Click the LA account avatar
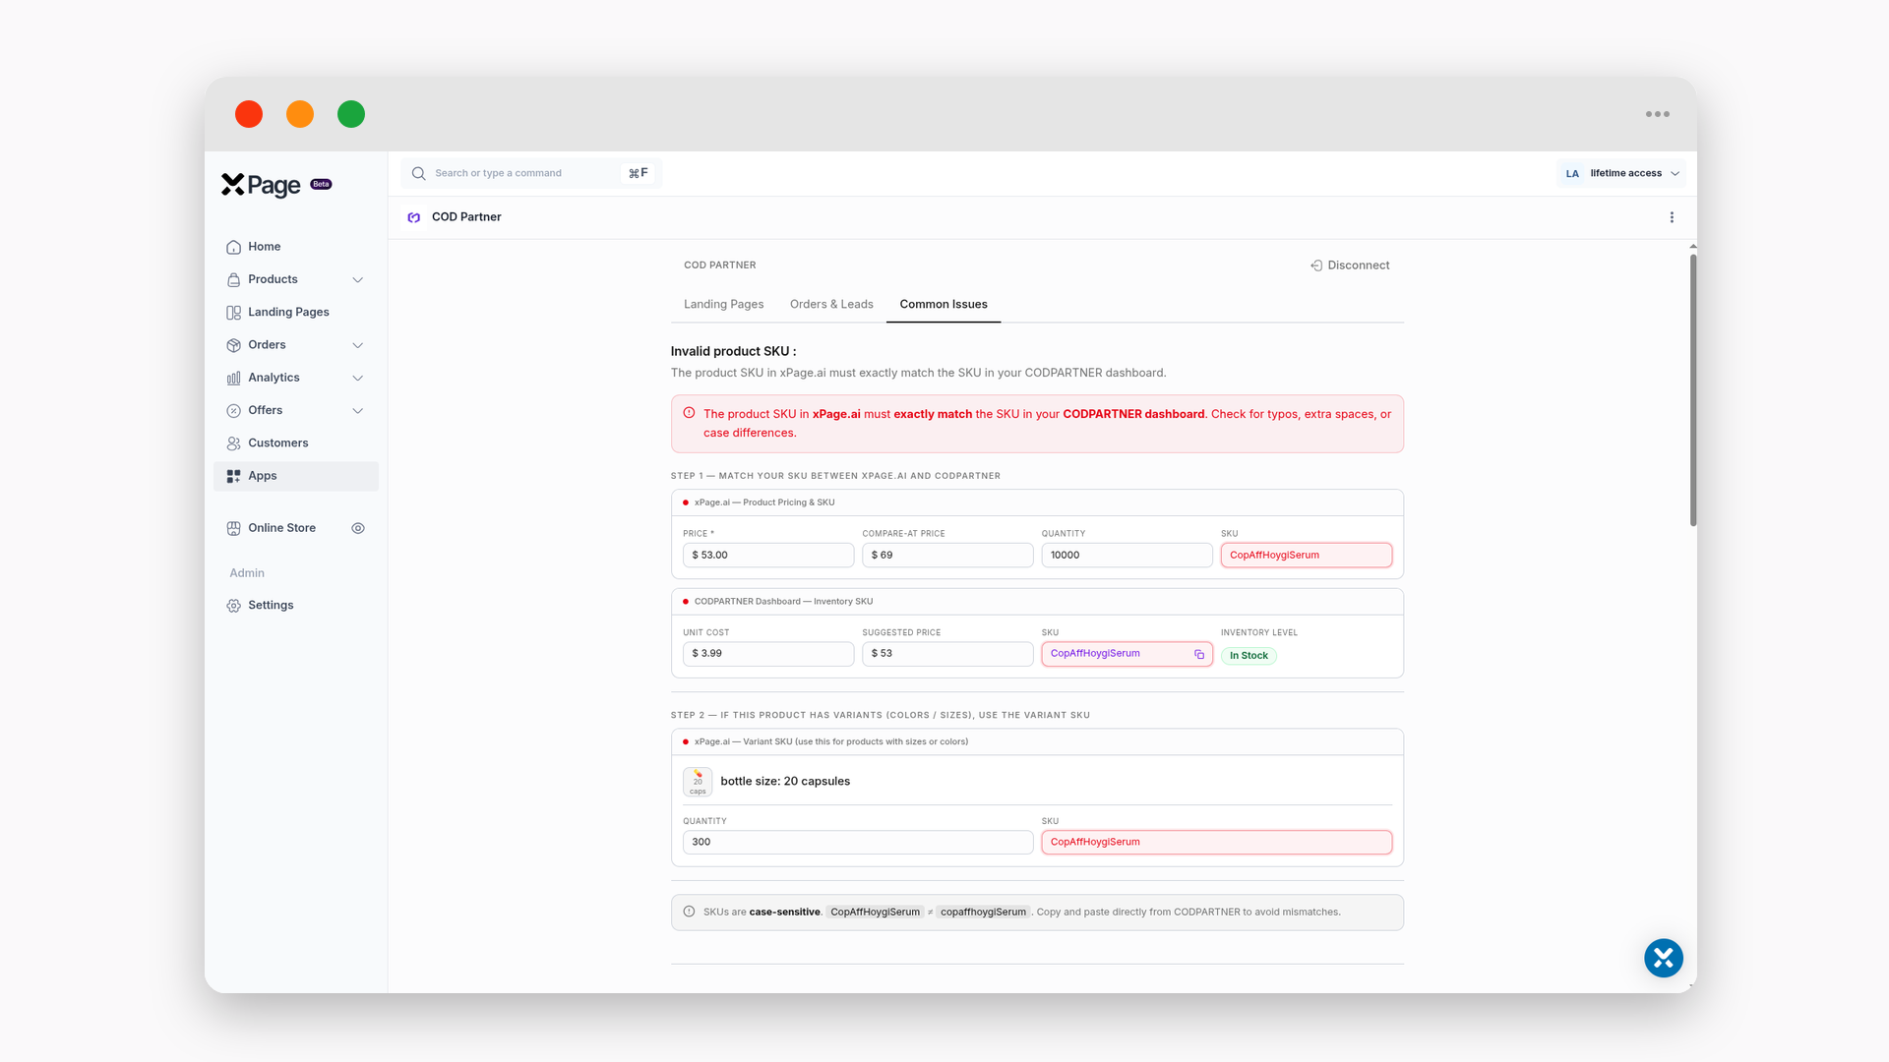 pyautogui.click(x=1572, y=174)
